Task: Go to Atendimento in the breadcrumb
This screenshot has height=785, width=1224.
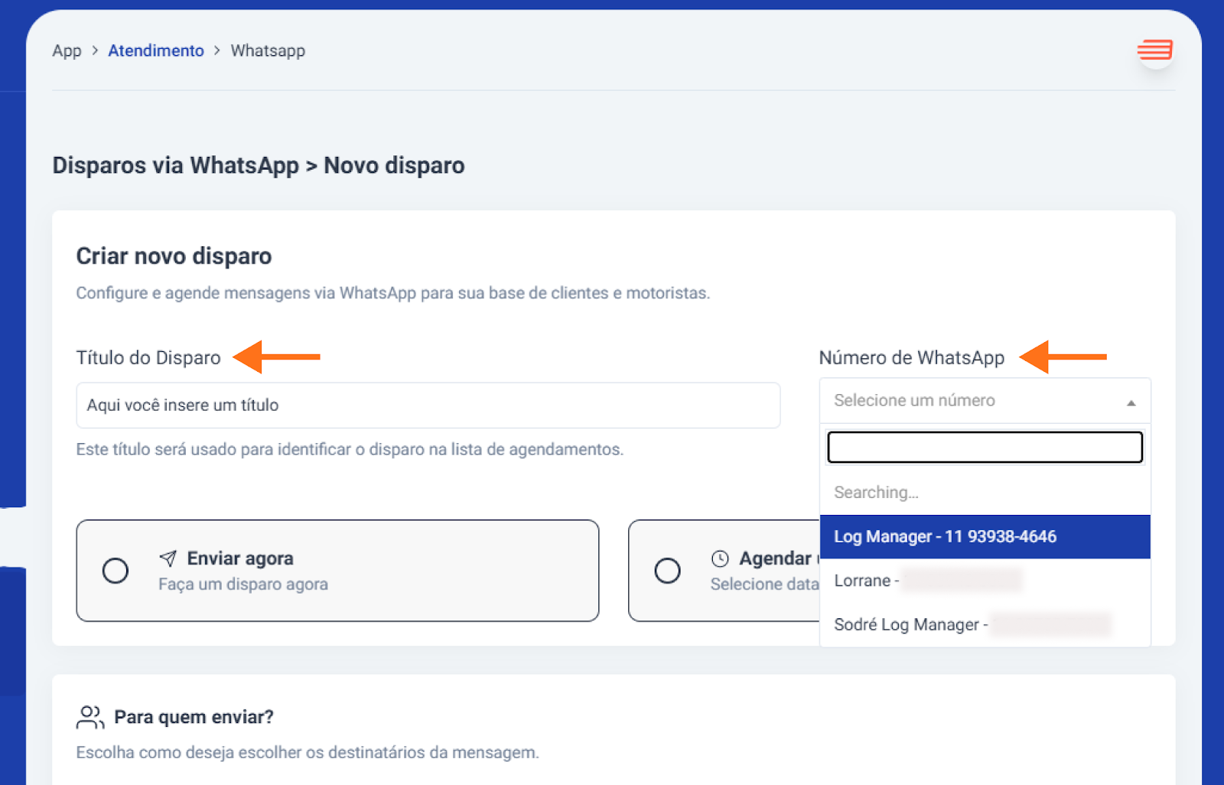Action: coord(156,50)
